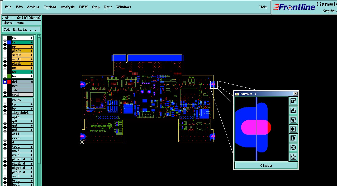
Task: Toggle display checkbox for the npth layer
Action: click(5, 117)
